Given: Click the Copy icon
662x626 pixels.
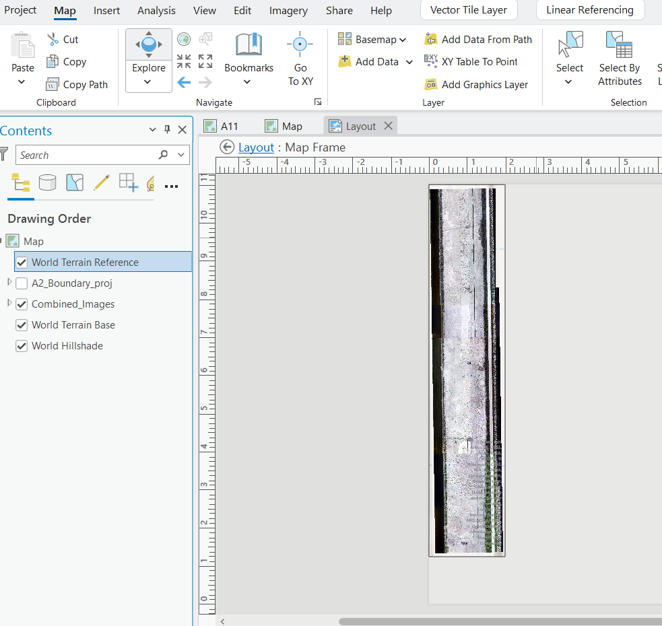Looking at the screenshot, I should pos(53,62).
